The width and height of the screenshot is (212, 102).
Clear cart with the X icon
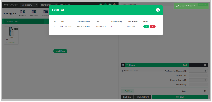coord(123,65)
